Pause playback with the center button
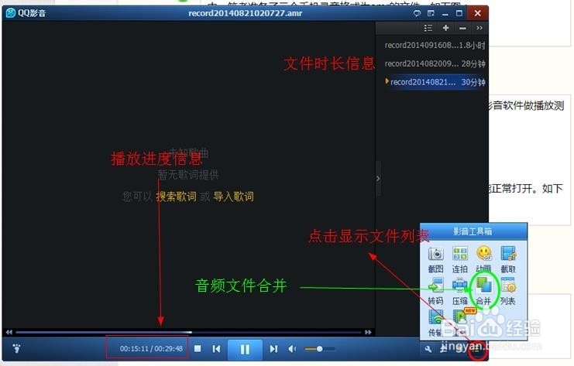 coord(245,350)
